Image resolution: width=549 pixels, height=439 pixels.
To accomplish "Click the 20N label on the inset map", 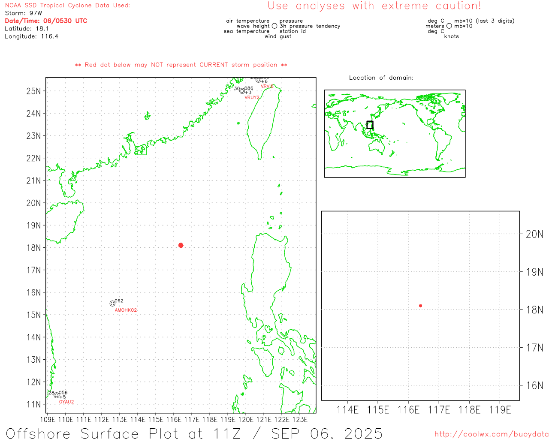I will point(534,234).
